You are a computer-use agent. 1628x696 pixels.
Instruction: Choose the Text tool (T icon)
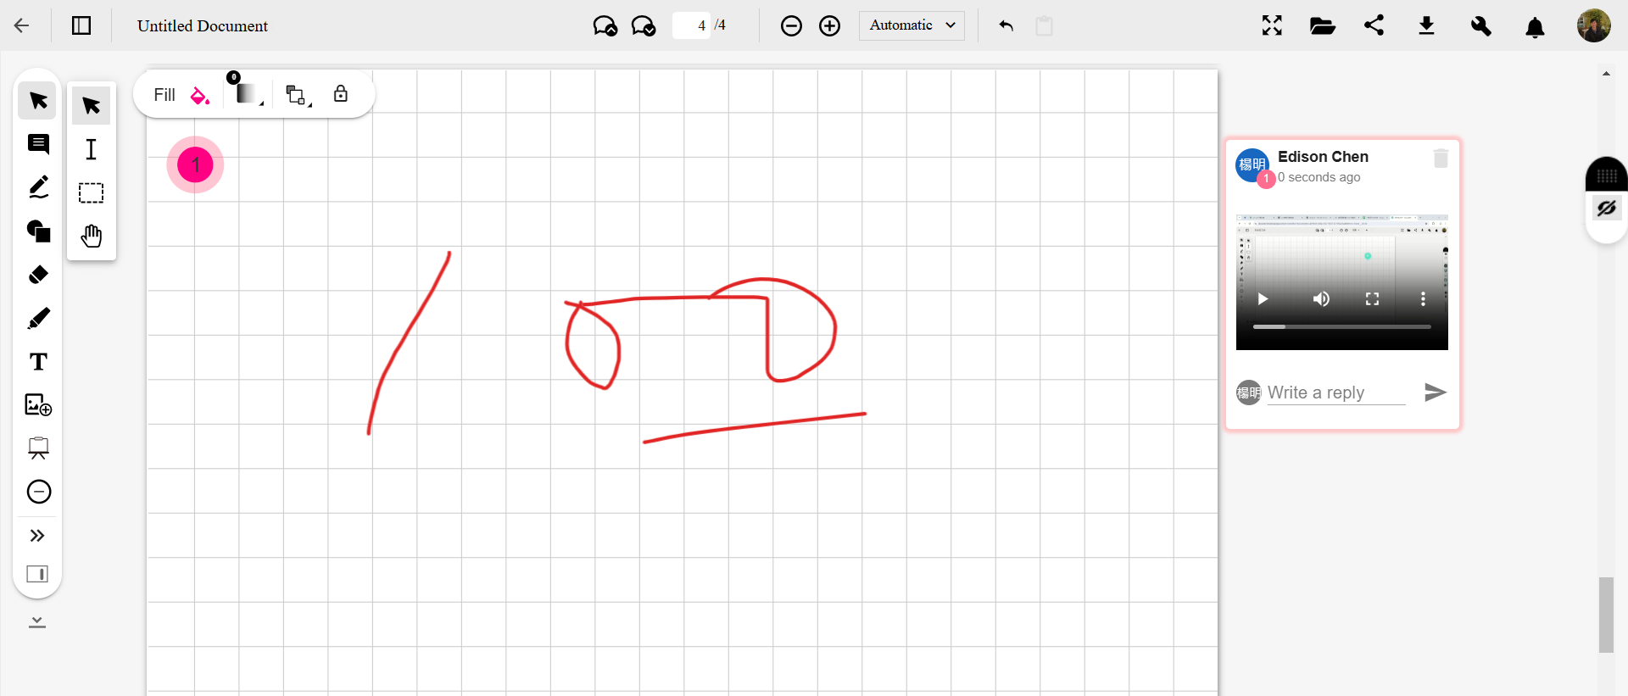38,362
